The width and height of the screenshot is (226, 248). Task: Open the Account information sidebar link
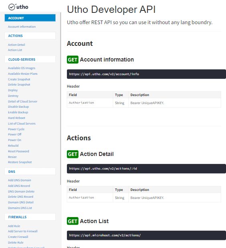tap(22, 27)
